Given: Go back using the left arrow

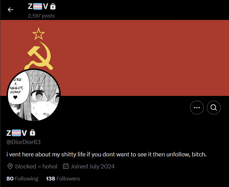Looking at the screenshot, I should 10,10.
